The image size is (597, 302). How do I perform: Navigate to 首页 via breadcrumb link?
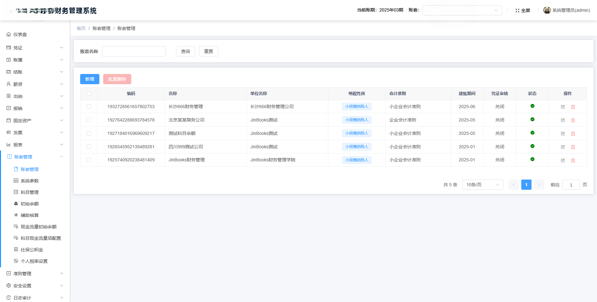pyautogui.click(x=81, y=28)
